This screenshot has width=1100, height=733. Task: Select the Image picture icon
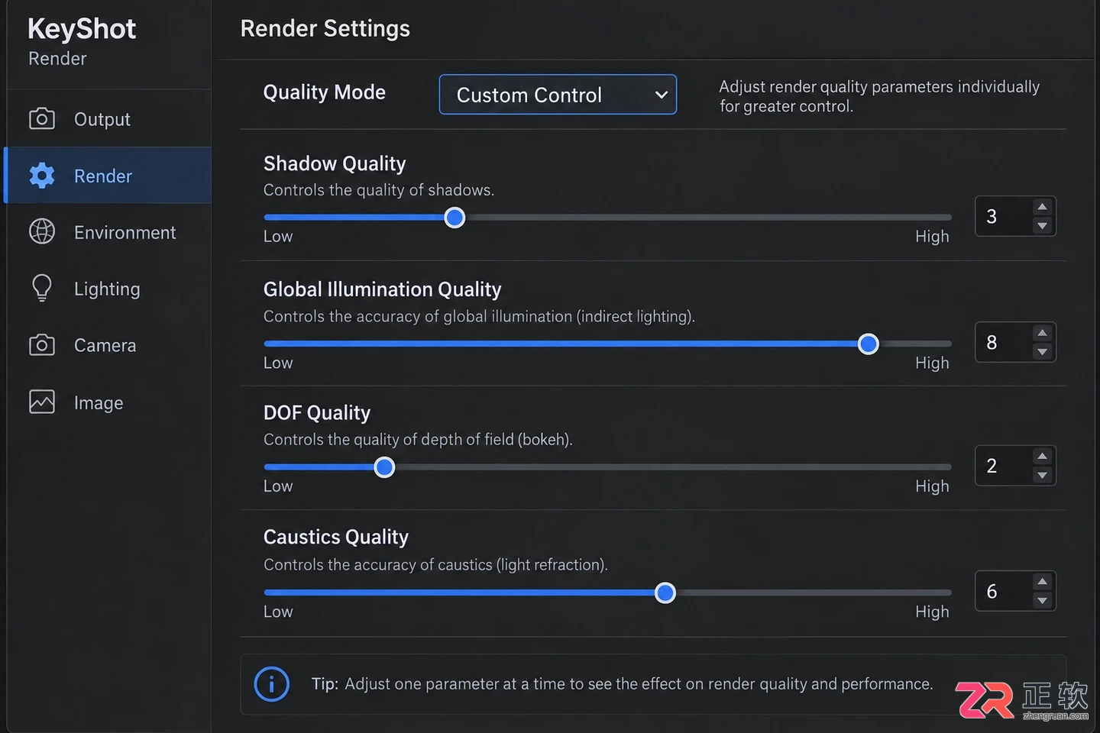42,402
